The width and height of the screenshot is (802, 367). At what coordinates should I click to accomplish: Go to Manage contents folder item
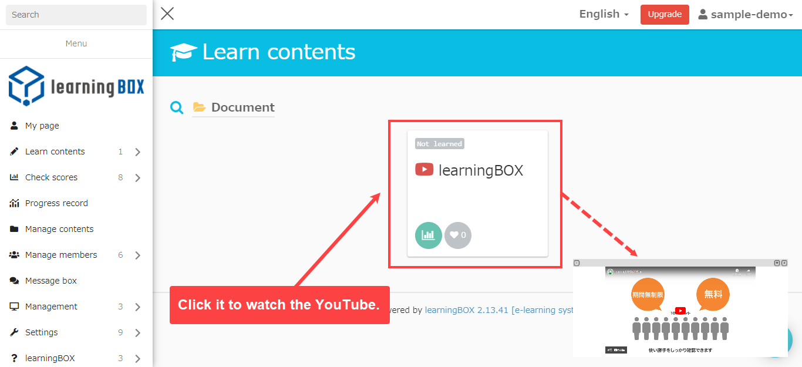[59, 229]
